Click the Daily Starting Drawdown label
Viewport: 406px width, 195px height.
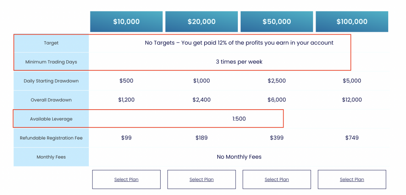[x=51, y=81]
